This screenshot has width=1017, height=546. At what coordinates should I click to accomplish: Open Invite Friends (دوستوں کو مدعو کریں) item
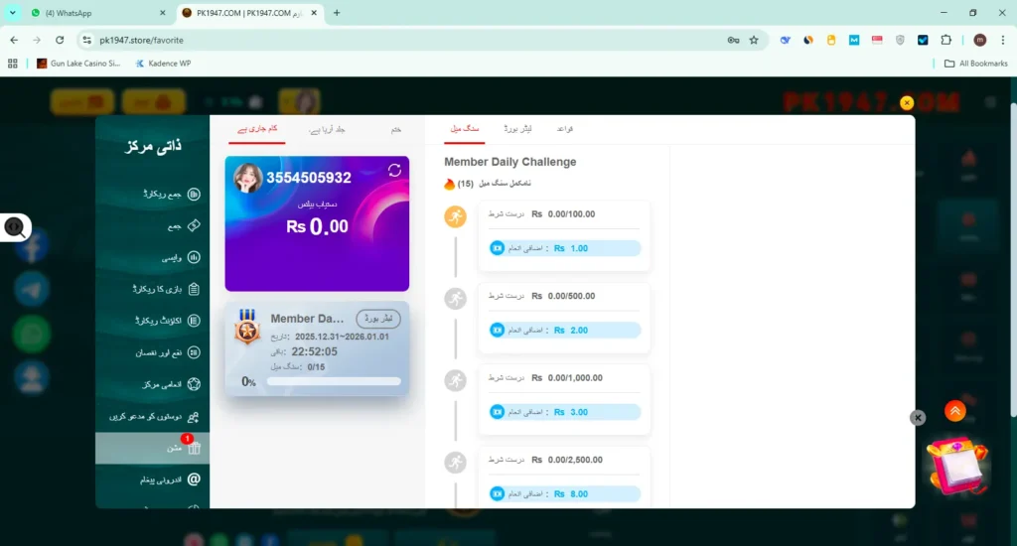tap(152, 416)
